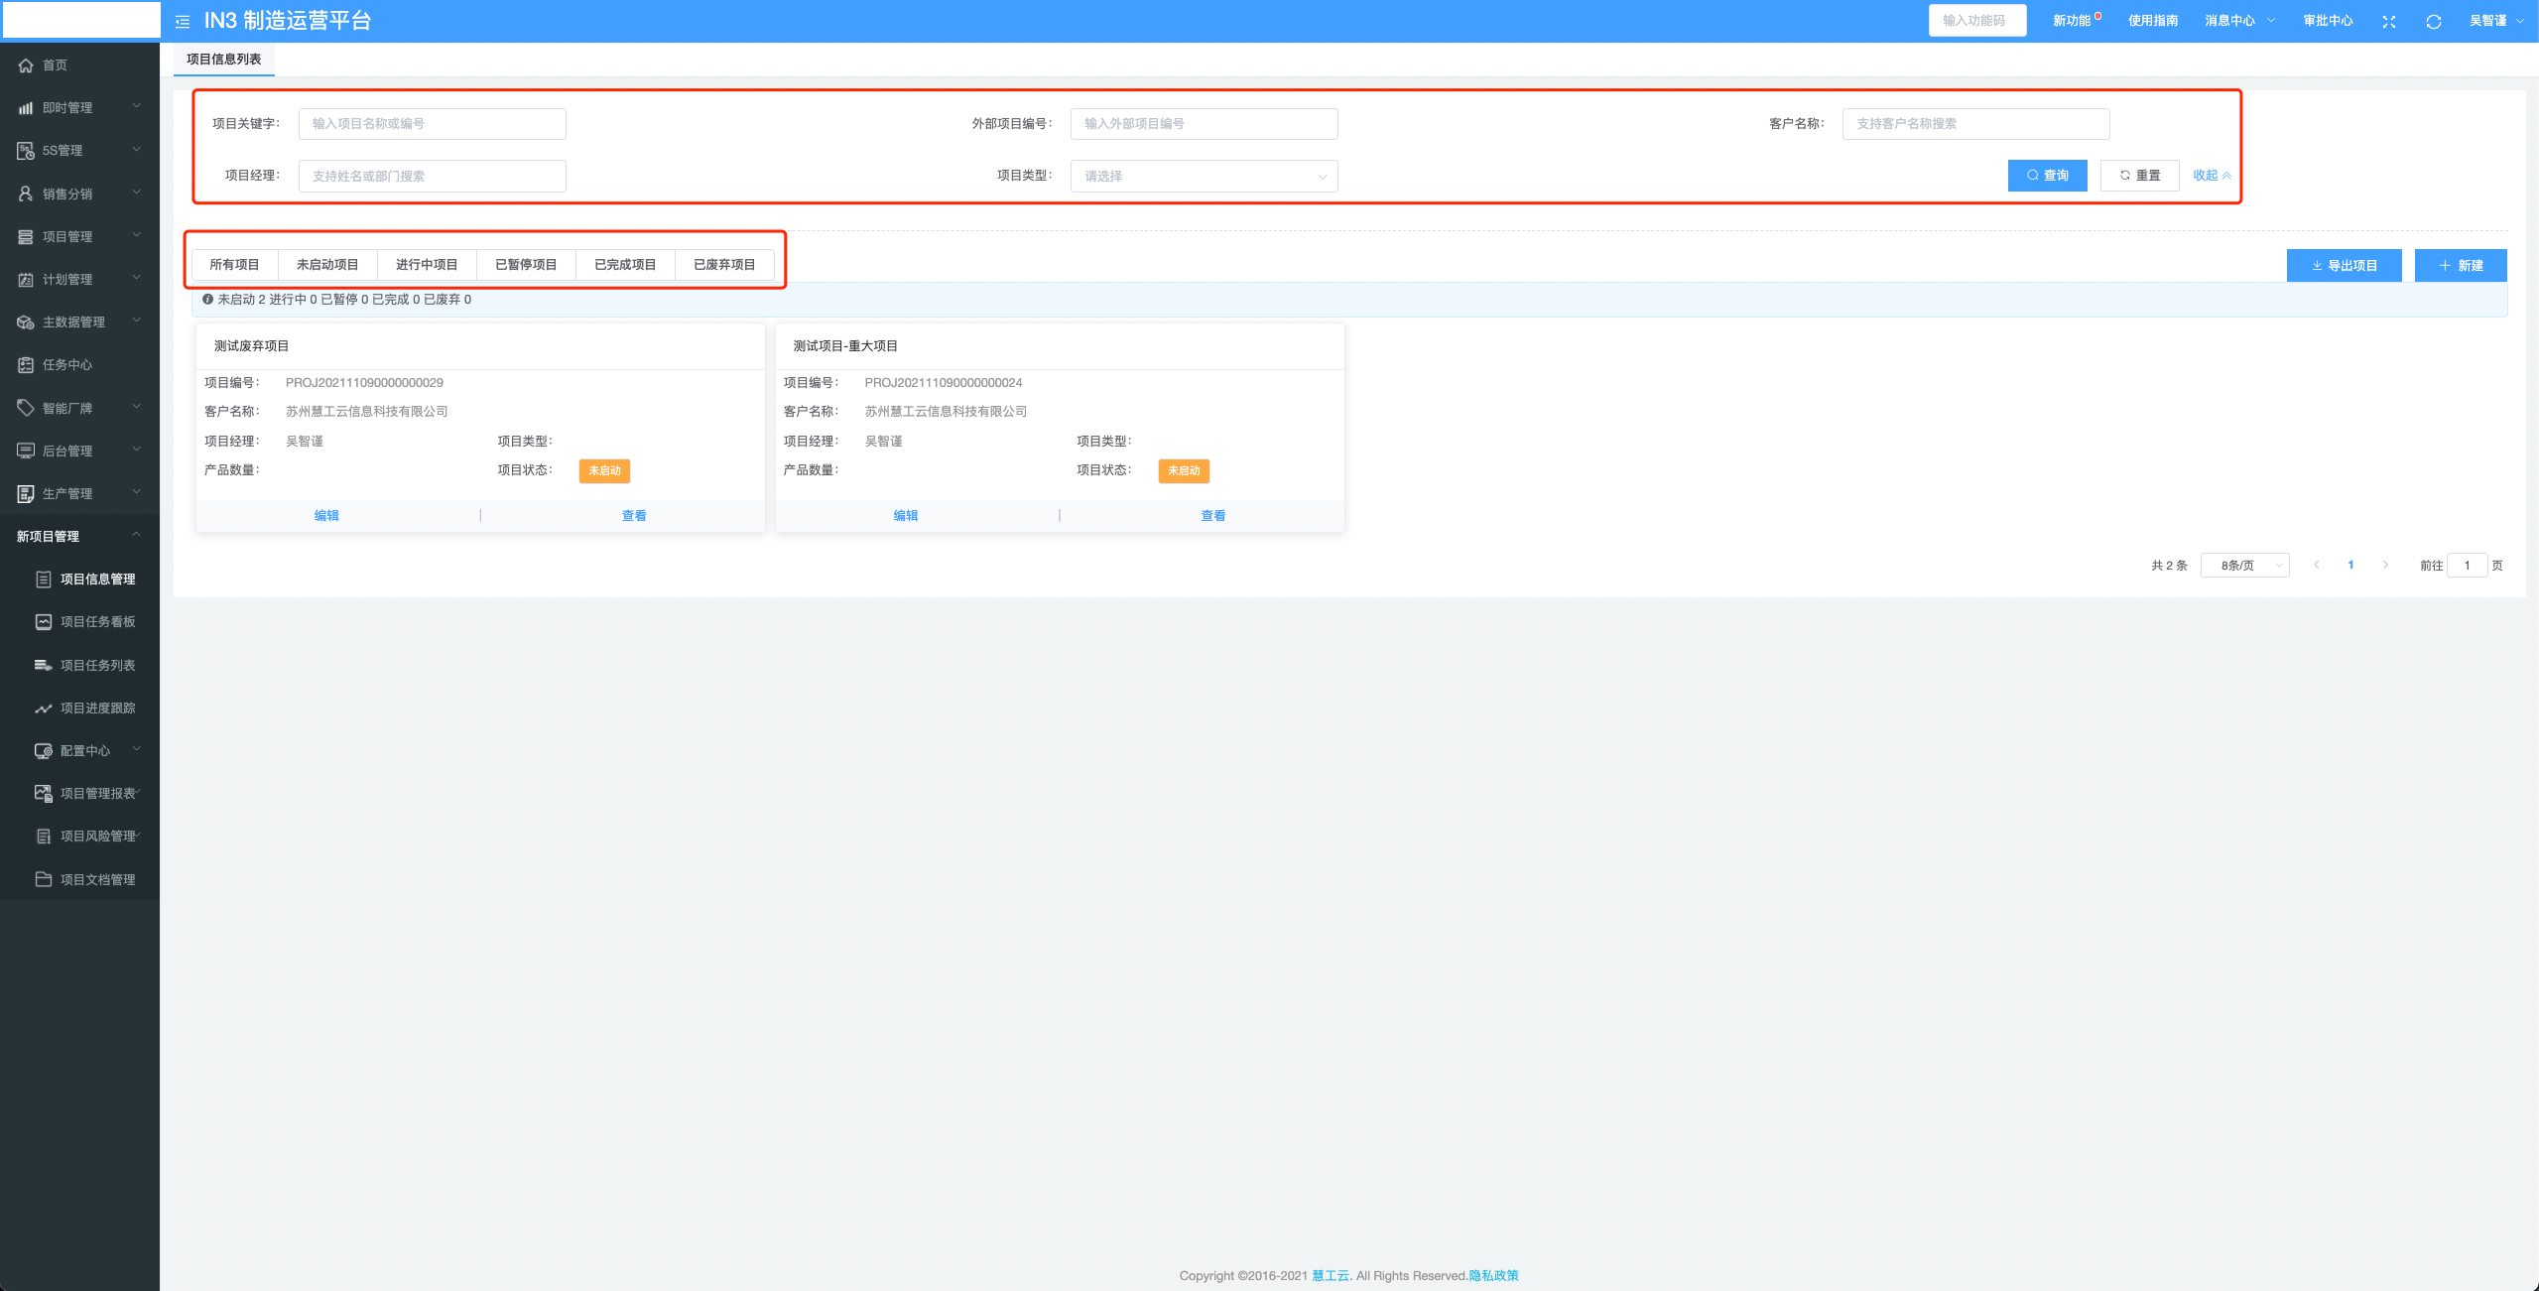Click the sidebar collapse hamburger icon
The image size is (2539, 1291).
click(x=183, y=21)
